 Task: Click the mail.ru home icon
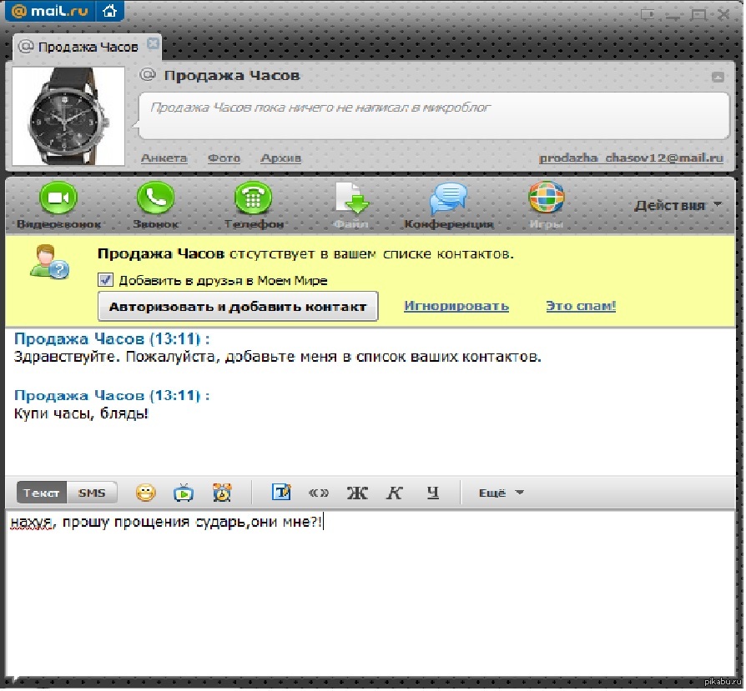[109, 12]
